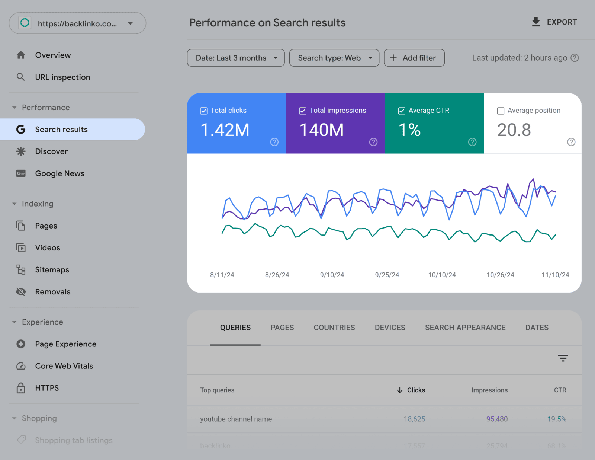
Task: Click the Export button
Action: click(554, 22)
